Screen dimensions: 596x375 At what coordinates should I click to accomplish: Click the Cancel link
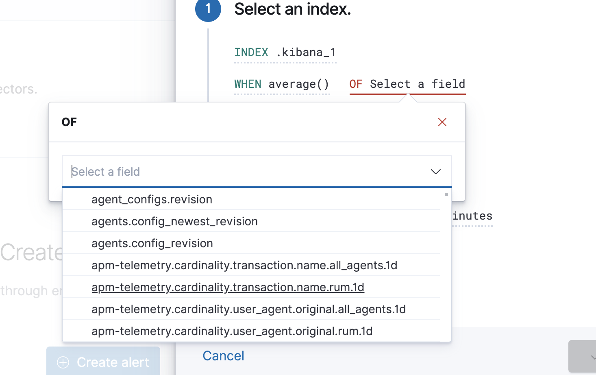tap(223, 356)
